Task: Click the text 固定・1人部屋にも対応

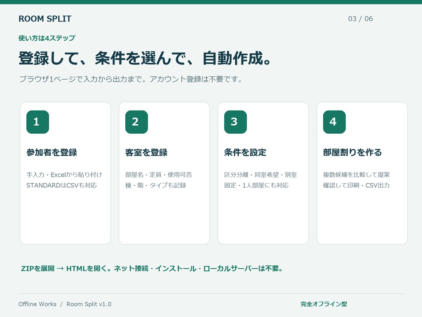Action: (x=256, y=185)
